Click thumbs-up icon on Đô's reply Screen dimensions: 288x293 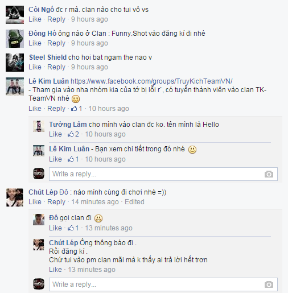(71, 228)
